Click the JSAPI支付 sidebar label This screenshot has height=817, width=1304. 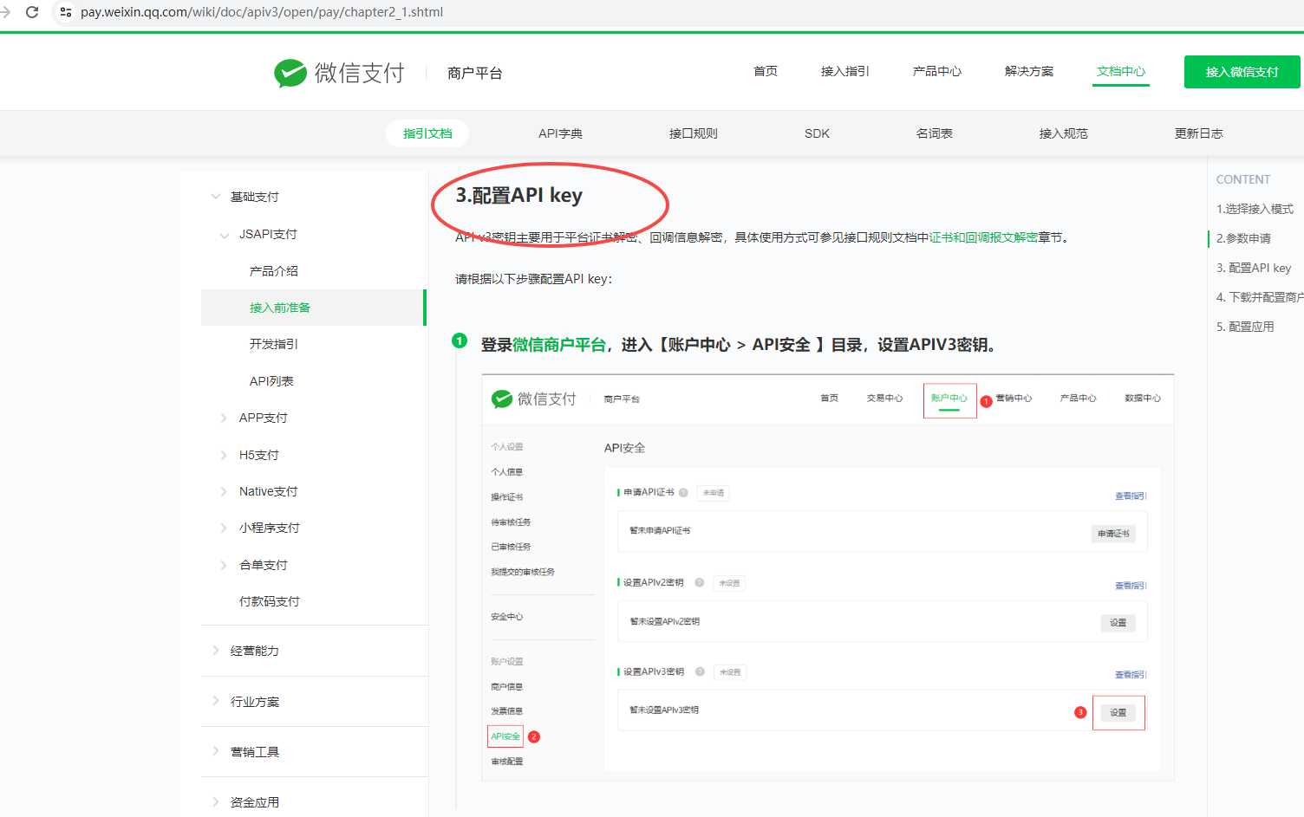268,234
